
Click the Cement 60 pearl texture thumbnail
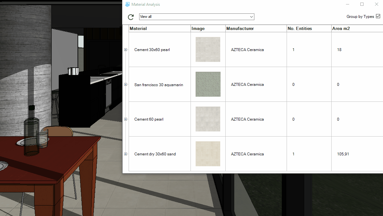(x=208, y=119)
